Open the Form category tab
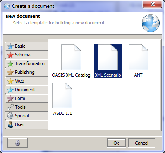The width and height of the screenshot is (165, 153). click(26, 98)
